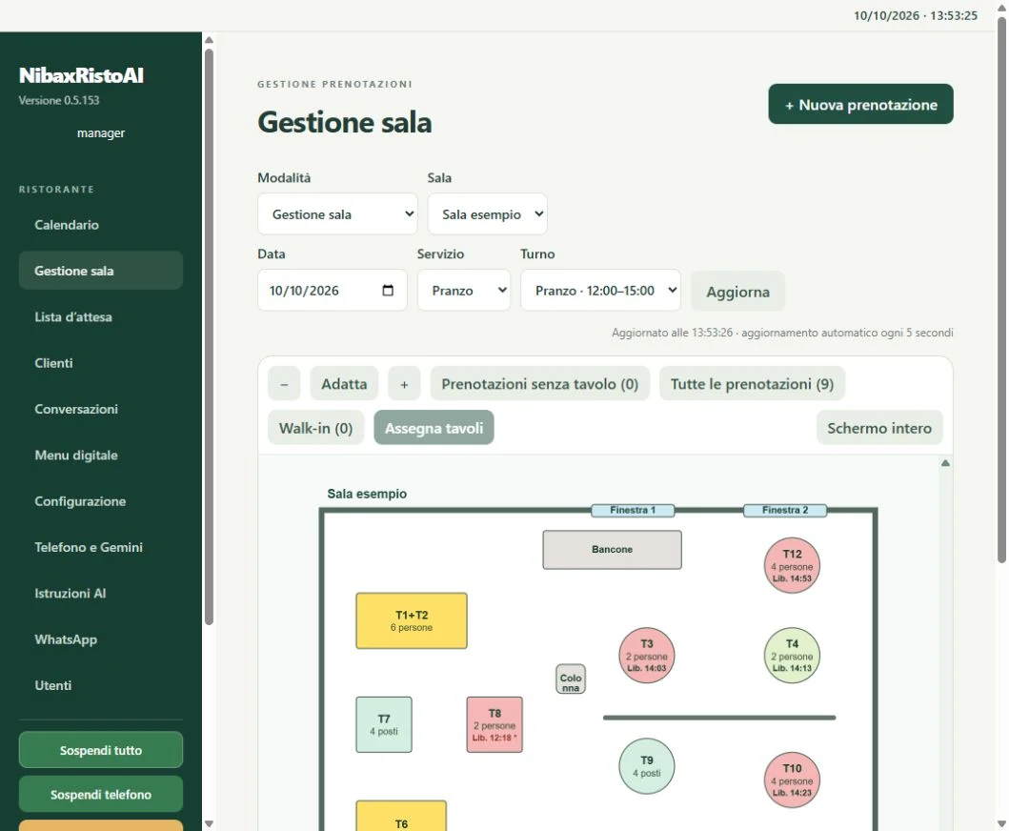Zoom out the floor plan with minus
Viewport: 1009px width, 831px height.
tap(284, 384)
